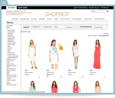The height and width of the screenshot is (98, 115).
Task: Open Брюки / леггинсы category
Action: pyautogui.click(x=11, y=71)
